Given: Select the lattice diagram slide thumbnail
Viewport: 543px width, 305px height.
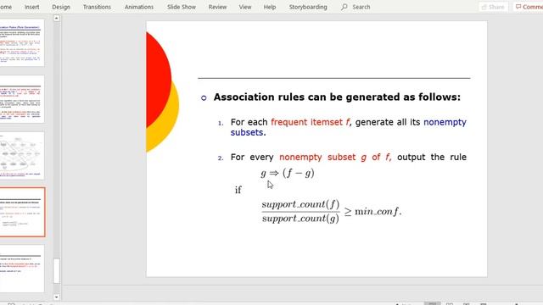Looking at the screenshot, I should 22,156.
